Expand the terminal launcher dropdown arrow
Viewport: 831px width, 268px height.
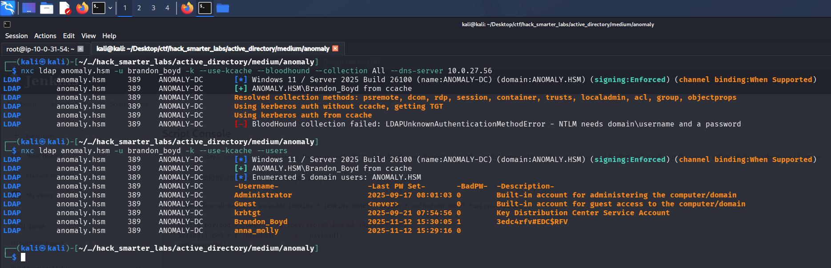(x=110, y=8)
